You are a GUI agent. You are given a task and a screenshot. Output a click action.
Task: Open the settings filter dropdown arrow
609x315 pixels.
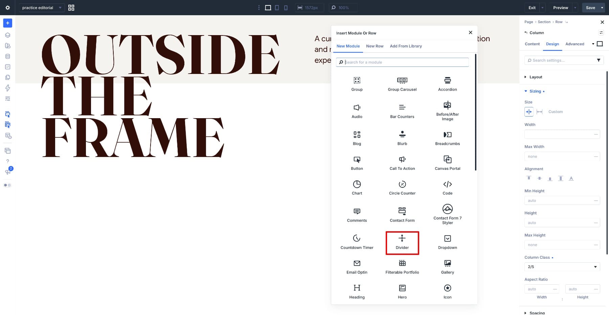click(x=598, y=60)
